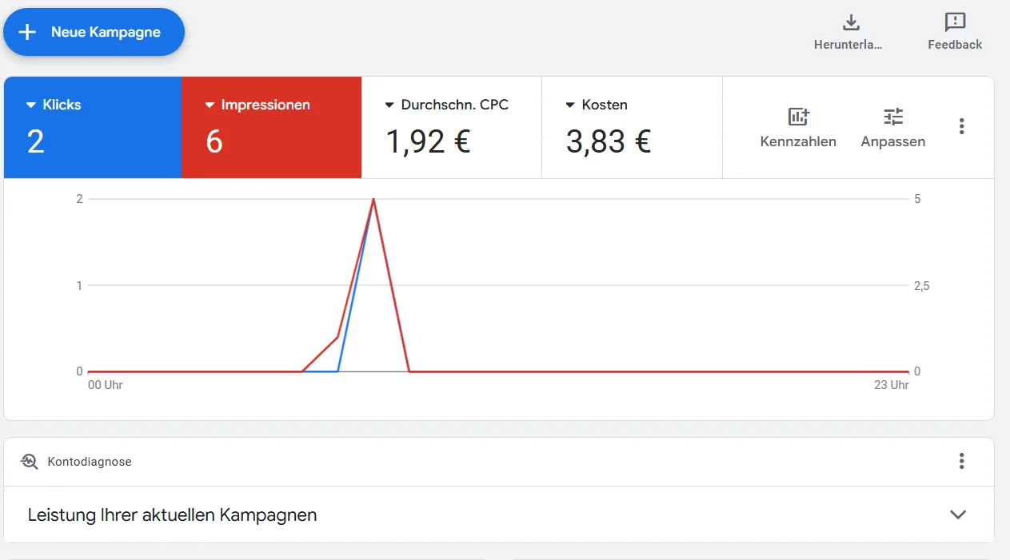Screen dimensions: 1010x560
Task: Open the Impressionen metric dropdown arrow
Action: (210, 105)
